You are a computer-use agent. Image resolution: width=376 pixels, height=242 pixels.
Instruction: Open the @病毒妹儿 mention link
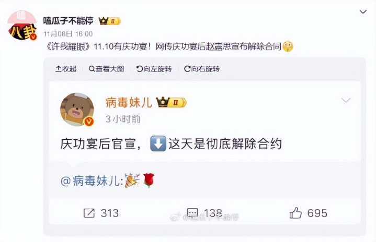92,181
